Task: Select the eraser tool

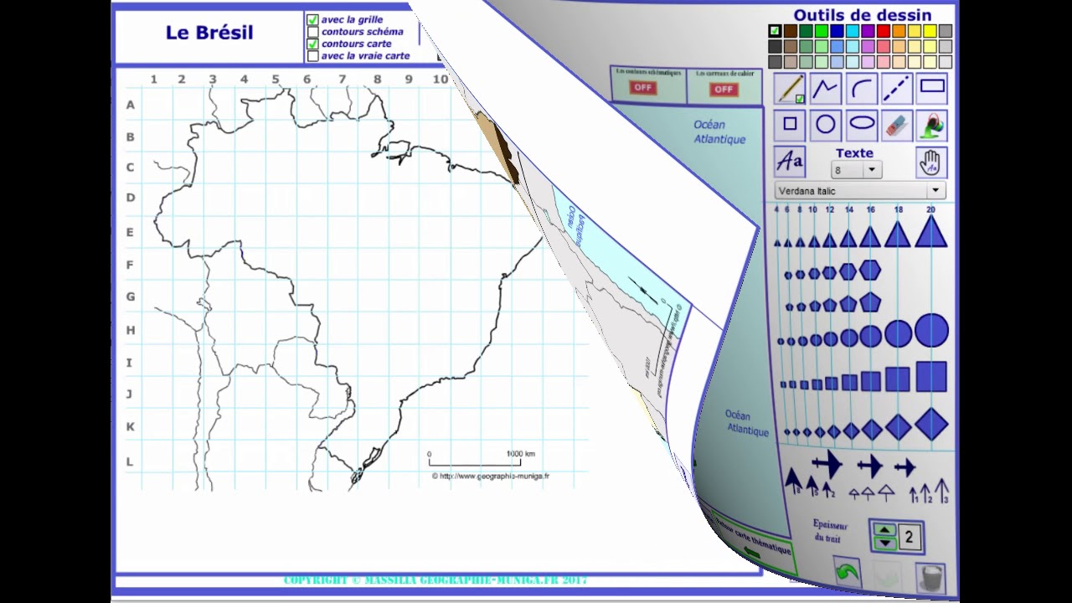Action: click(897, 125)
